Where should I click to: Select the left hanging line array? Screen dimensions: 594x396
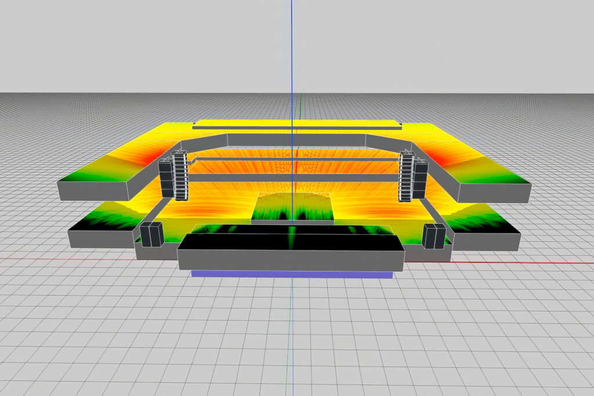coord(180,175)
